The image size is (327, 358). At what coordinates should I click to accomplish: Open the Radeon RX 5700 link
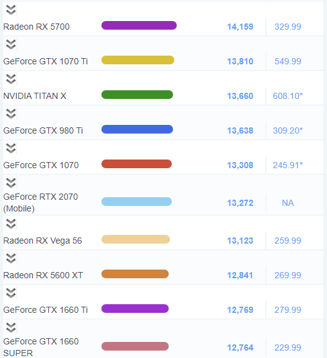36,27
